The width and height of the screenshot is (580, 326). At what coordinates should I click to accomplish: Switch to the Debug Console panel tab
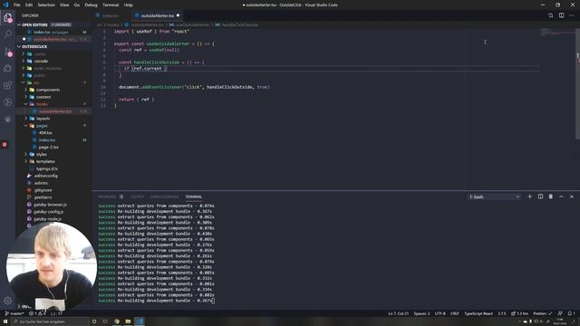[164, 197]
